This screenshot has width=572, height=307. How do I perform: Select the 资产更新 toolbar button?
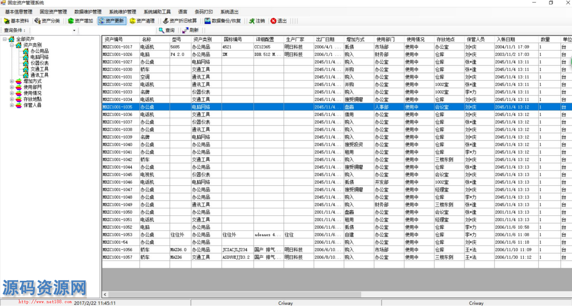pos(111,21)
